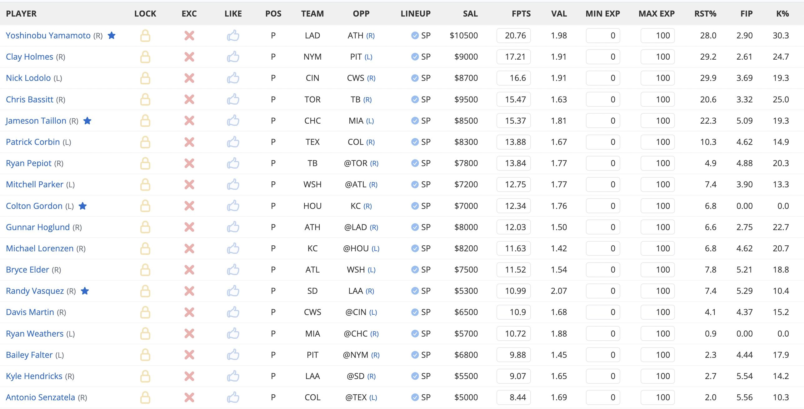Sort by FIP column header
Viewport: 804px width, 409px height.
[x=747, y=14]
